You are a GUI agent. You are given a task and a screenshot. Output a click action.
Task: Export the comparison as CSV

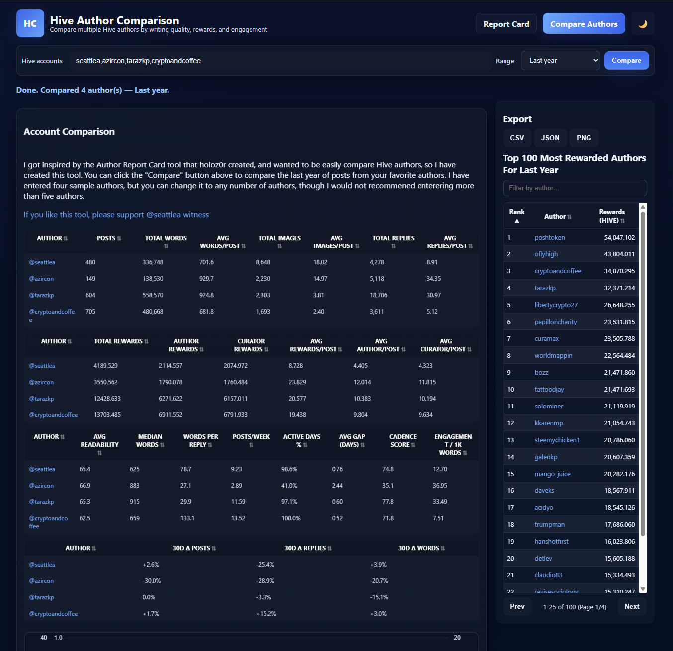517,138
